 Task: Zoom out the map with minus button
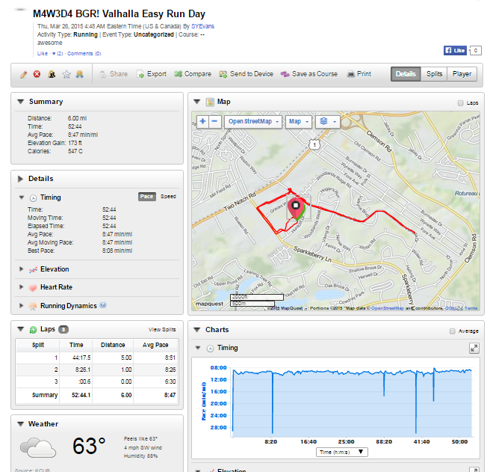coord(214,121)
